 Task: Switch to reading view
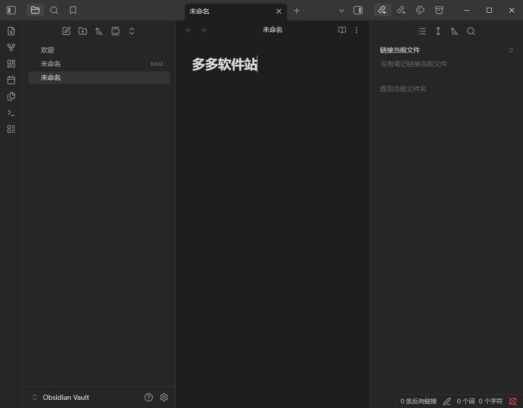coord(342,30)
